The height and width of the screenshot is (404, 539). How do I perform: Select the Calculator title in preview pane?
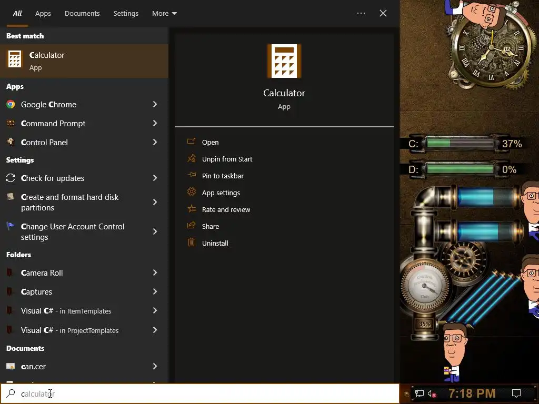[x=284, y=93]
